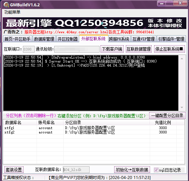
Task: Click the 下载客户端 button
Action: [112, 49]
